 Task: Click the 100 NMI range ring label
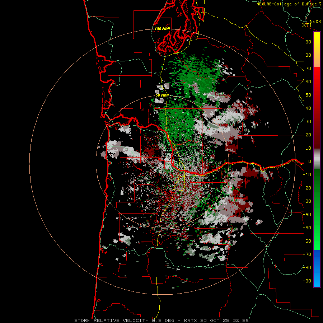162,29
